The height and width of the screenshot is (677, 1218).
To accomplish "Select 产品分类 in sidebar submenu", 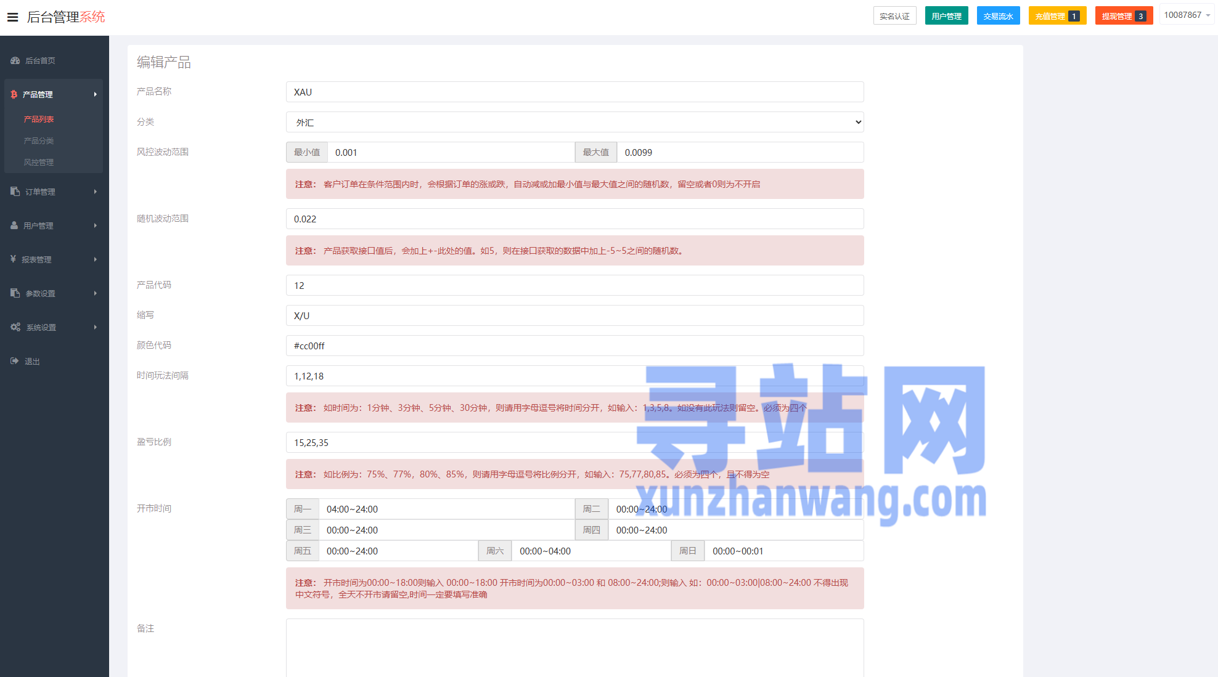I will coord(39,140).
